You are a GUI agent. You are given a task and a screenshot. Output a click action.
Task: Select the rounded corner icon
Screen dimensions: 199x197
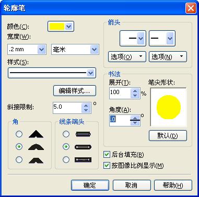tap(36, 147)
